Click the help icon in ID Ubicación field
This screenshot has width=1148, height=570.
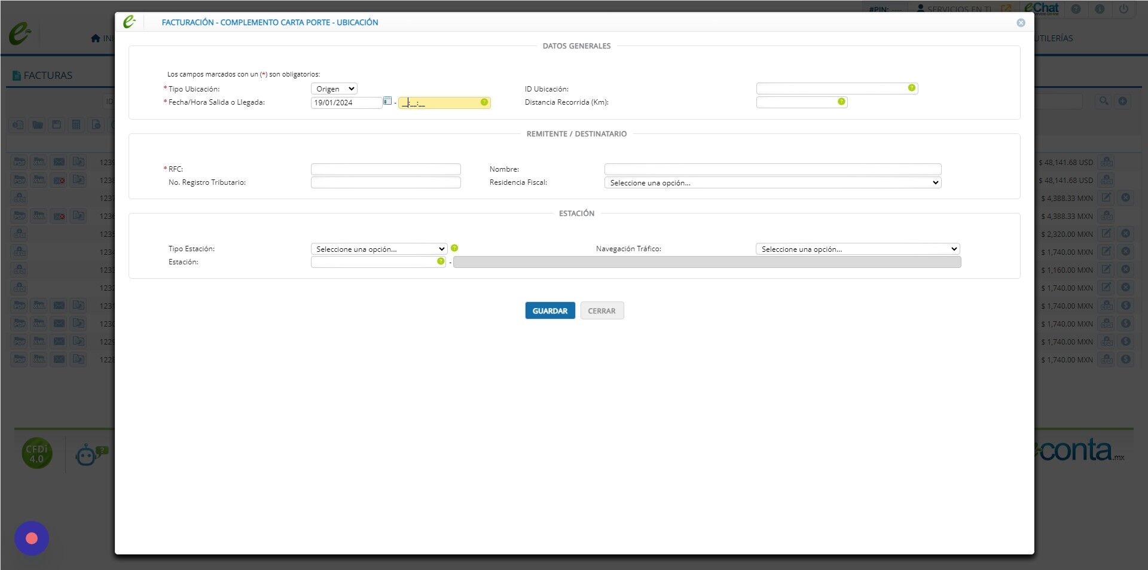(x=911, y=88)
